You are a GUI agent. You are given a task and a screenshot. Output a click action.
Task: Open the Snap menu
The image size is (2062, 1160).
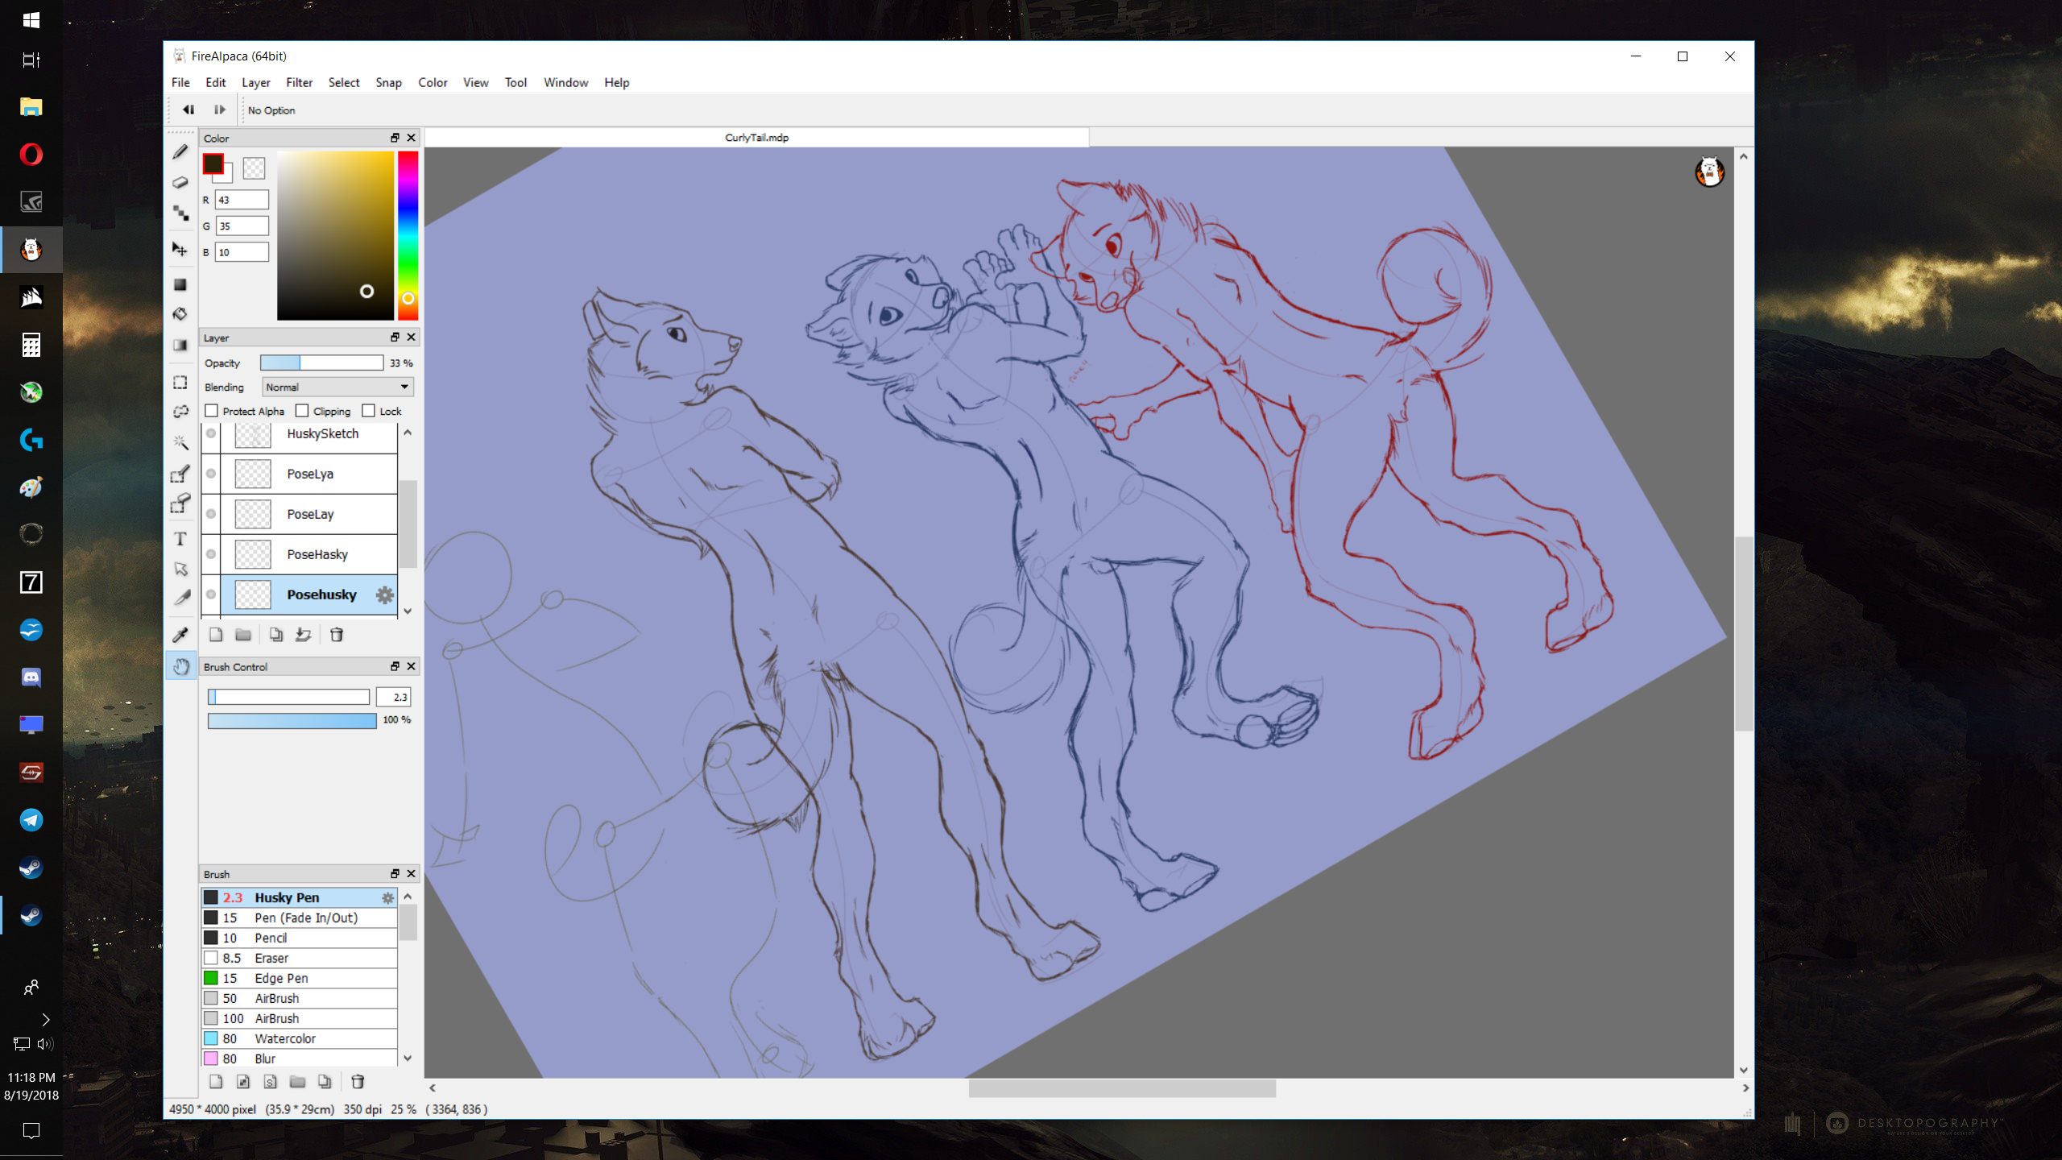(388, 82)
